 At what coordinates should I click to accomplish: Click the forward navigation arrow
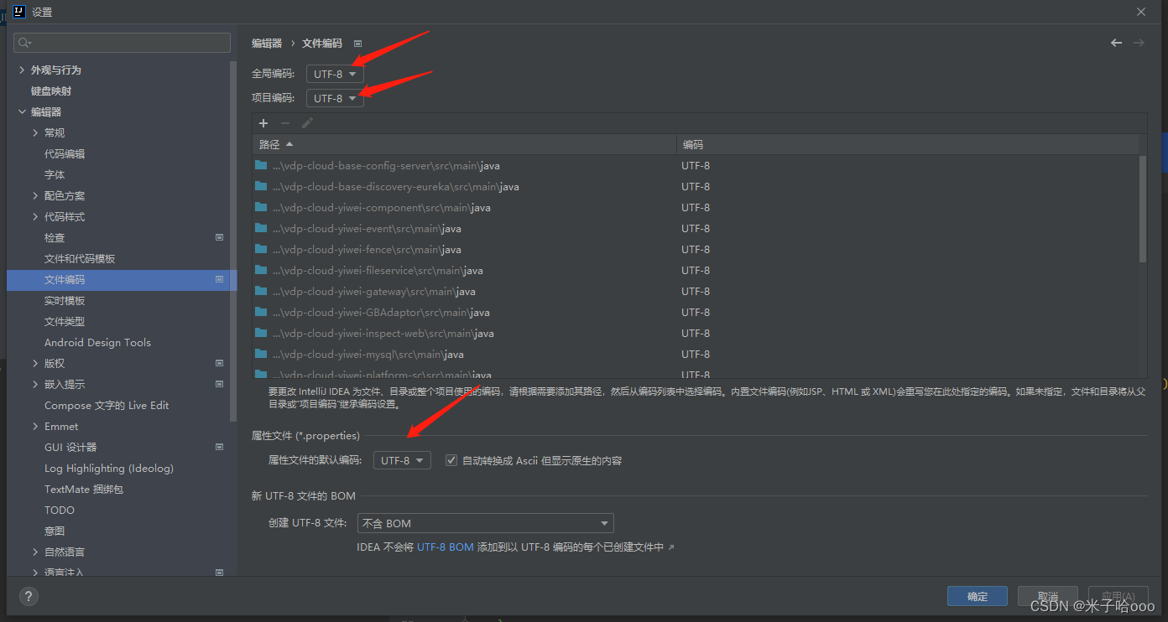coord(1139,43)
